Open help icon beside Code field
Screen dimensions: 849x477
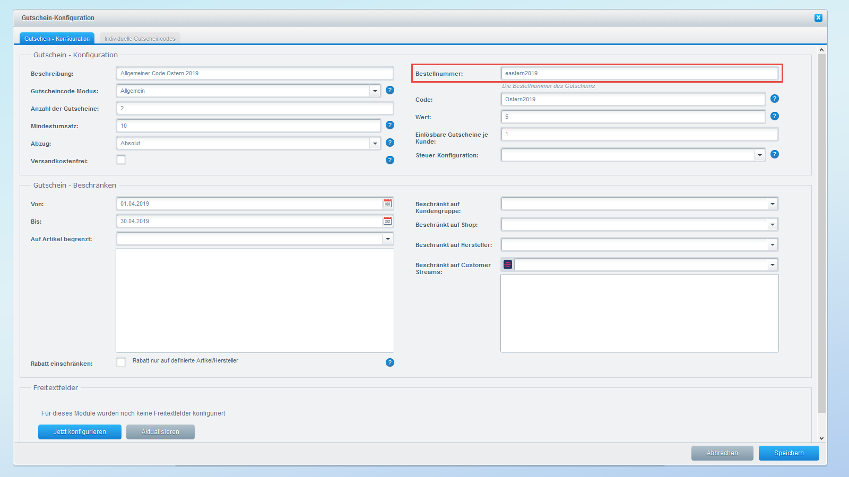pos(775,99)
